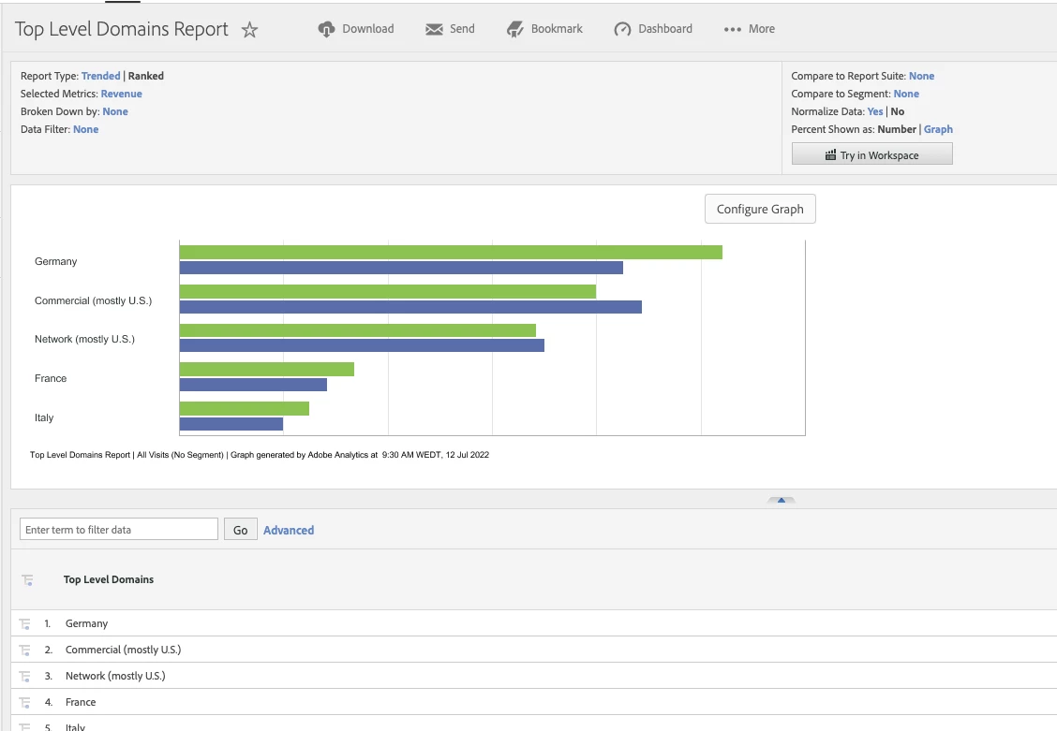Click the blue Germany bar in chart

click(401, 268)
